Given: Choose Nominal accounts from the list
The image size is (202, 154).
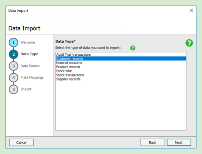Looking at the screenshot, I should [69, 63].
